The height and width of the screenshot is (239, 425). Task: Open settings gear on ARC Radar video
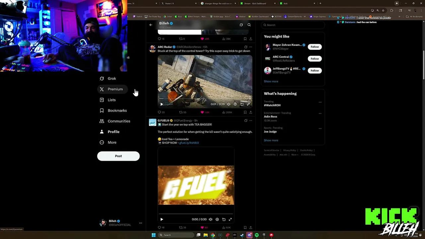click(x=235, y=104)
